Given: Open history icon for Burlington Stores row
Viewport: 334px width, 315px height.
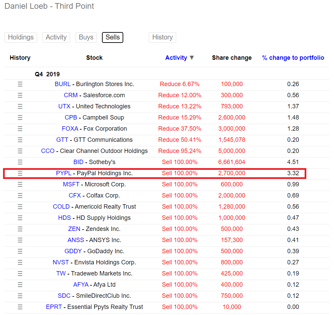Looking at the screenshot, I should [20, 84].
